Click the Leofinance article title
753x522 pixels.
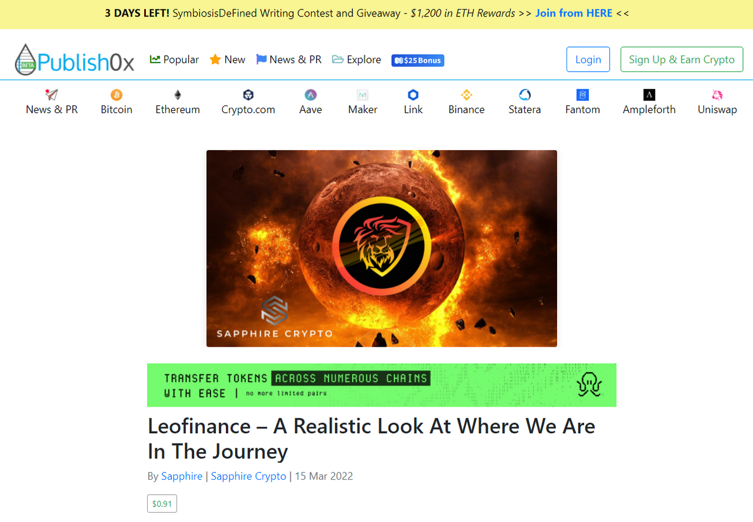[x=371, y=438]
